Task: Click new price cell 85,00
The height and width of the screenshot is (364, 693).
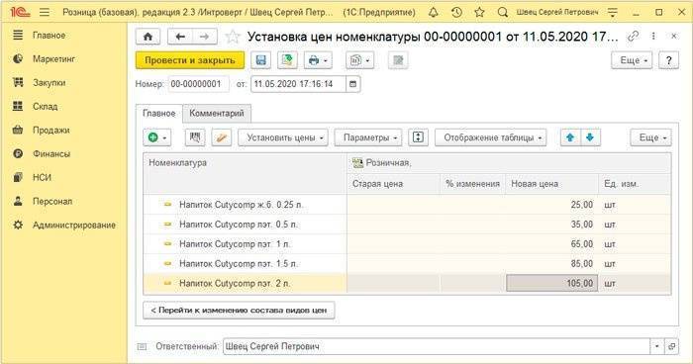Action: (552, 264)
